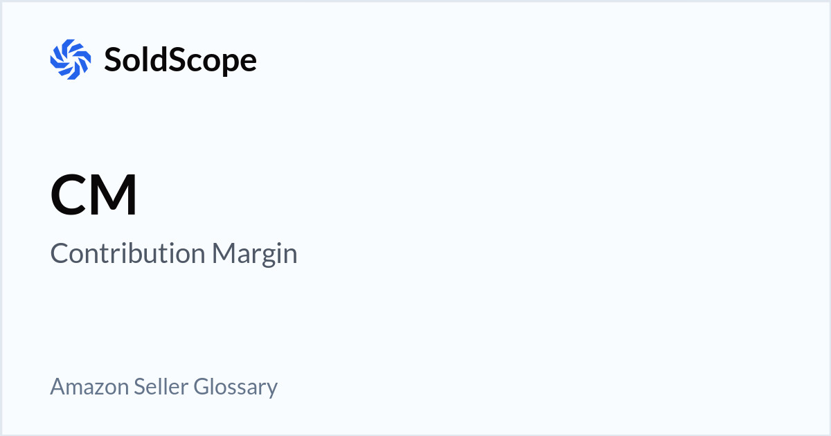
Task: Open the SoldScope brand wordmark
Action: 180,60
